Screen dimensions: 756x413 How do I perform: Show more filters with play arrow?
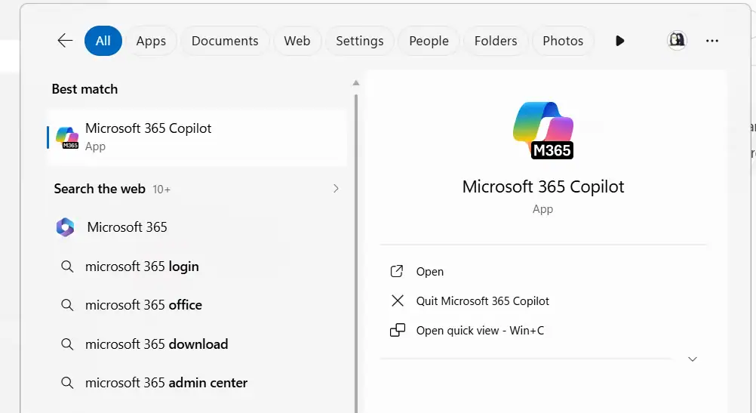[x=620, y=41]
